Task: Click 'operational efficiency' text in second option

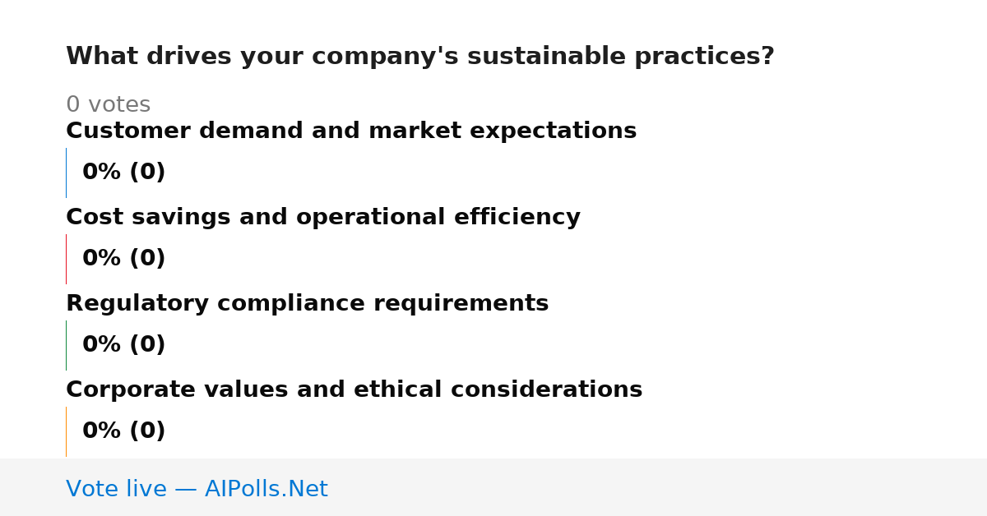Action: 438,218
